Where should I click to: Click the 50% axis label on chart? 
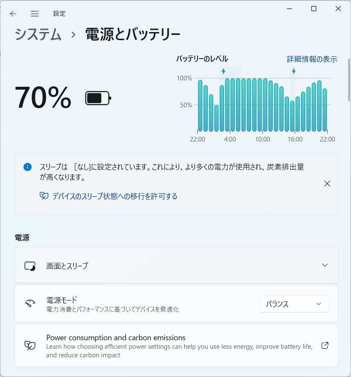pyautogui.click(x=186, y=105)
